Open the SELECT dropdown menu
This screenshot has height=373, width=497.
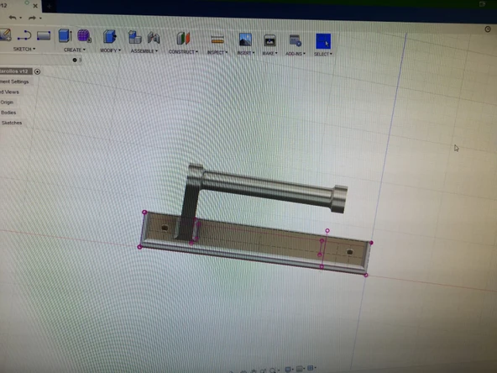pos(323,55)
